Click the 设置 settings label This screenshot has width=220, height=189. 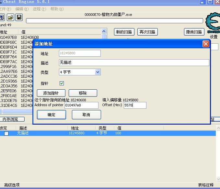click(x=214, y=37)
